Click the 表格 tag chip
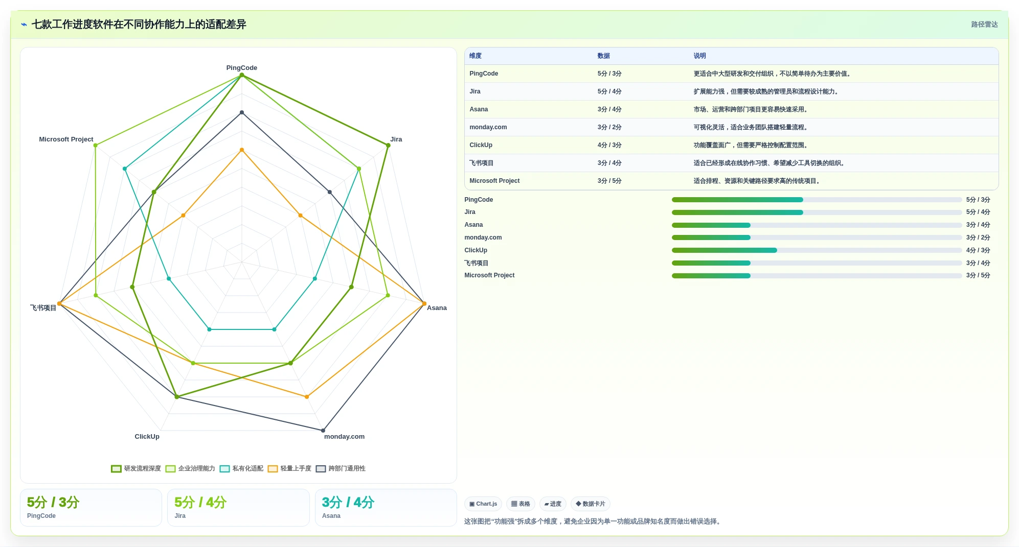Image resolution: width=1019 pixels, height=547 pixels. (520, 504)
